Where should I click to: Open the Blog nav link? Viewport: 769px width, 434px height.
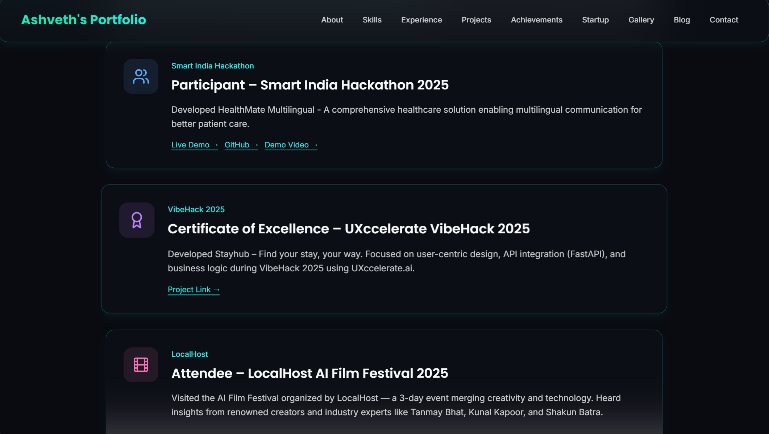click(682, 20)
